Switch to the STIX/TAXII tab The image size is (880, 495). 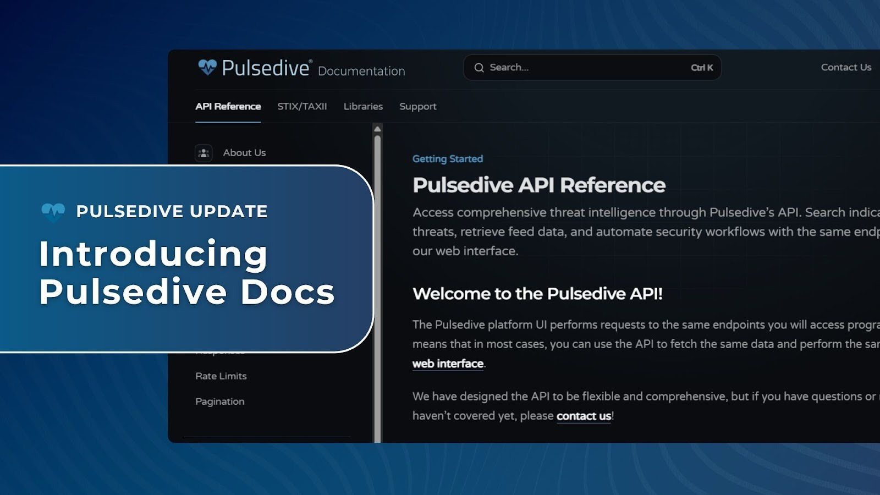302,106
